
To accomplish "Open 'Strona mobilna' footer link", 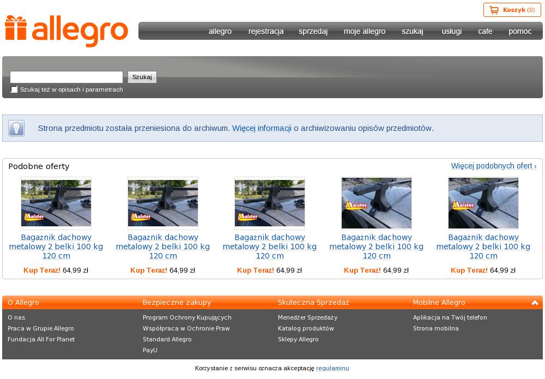I will pyautogui.click(x=436, y=328).
